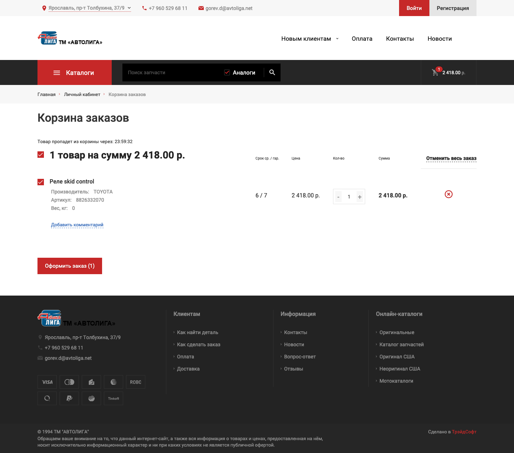Uncheck the Аналоги search checkbox
Screen dimensions: 514x453
227,72
